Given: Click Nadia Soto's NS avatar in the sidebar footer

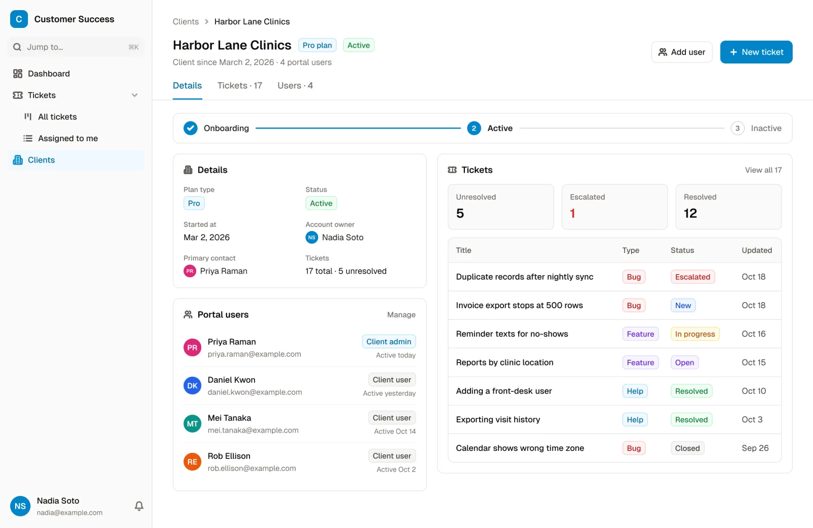Looking at the screenshot, I should tap(20, 506).
